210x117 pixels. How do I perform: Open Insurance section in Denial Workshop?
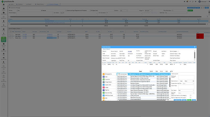109,79
